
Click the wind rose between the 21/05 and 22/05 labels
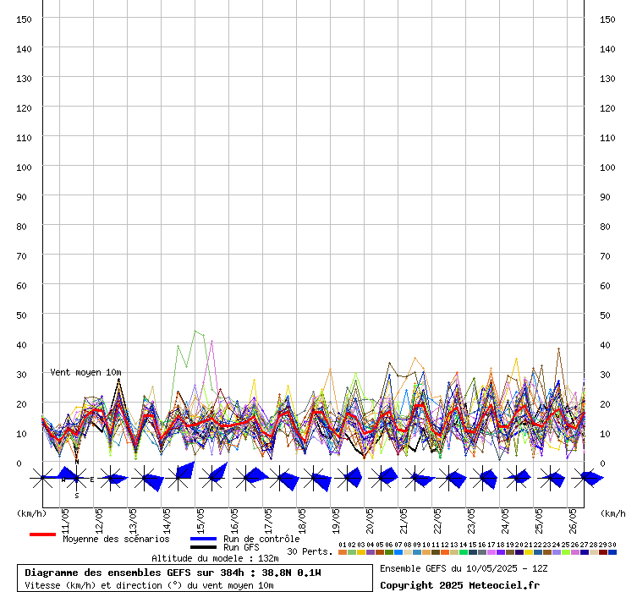tap(416, 478)
